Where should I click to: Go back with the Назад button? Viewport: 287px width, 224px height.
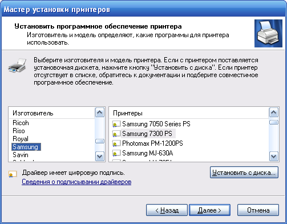pyautogui.click(x=167, y=210)
